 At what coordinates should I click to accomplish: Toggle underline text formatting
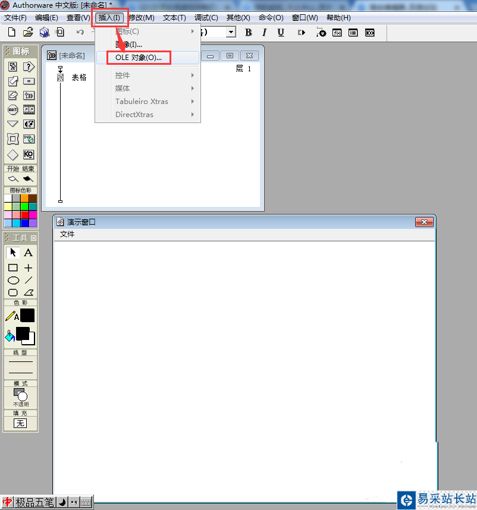pyautogui.click(x=281, y=33)
